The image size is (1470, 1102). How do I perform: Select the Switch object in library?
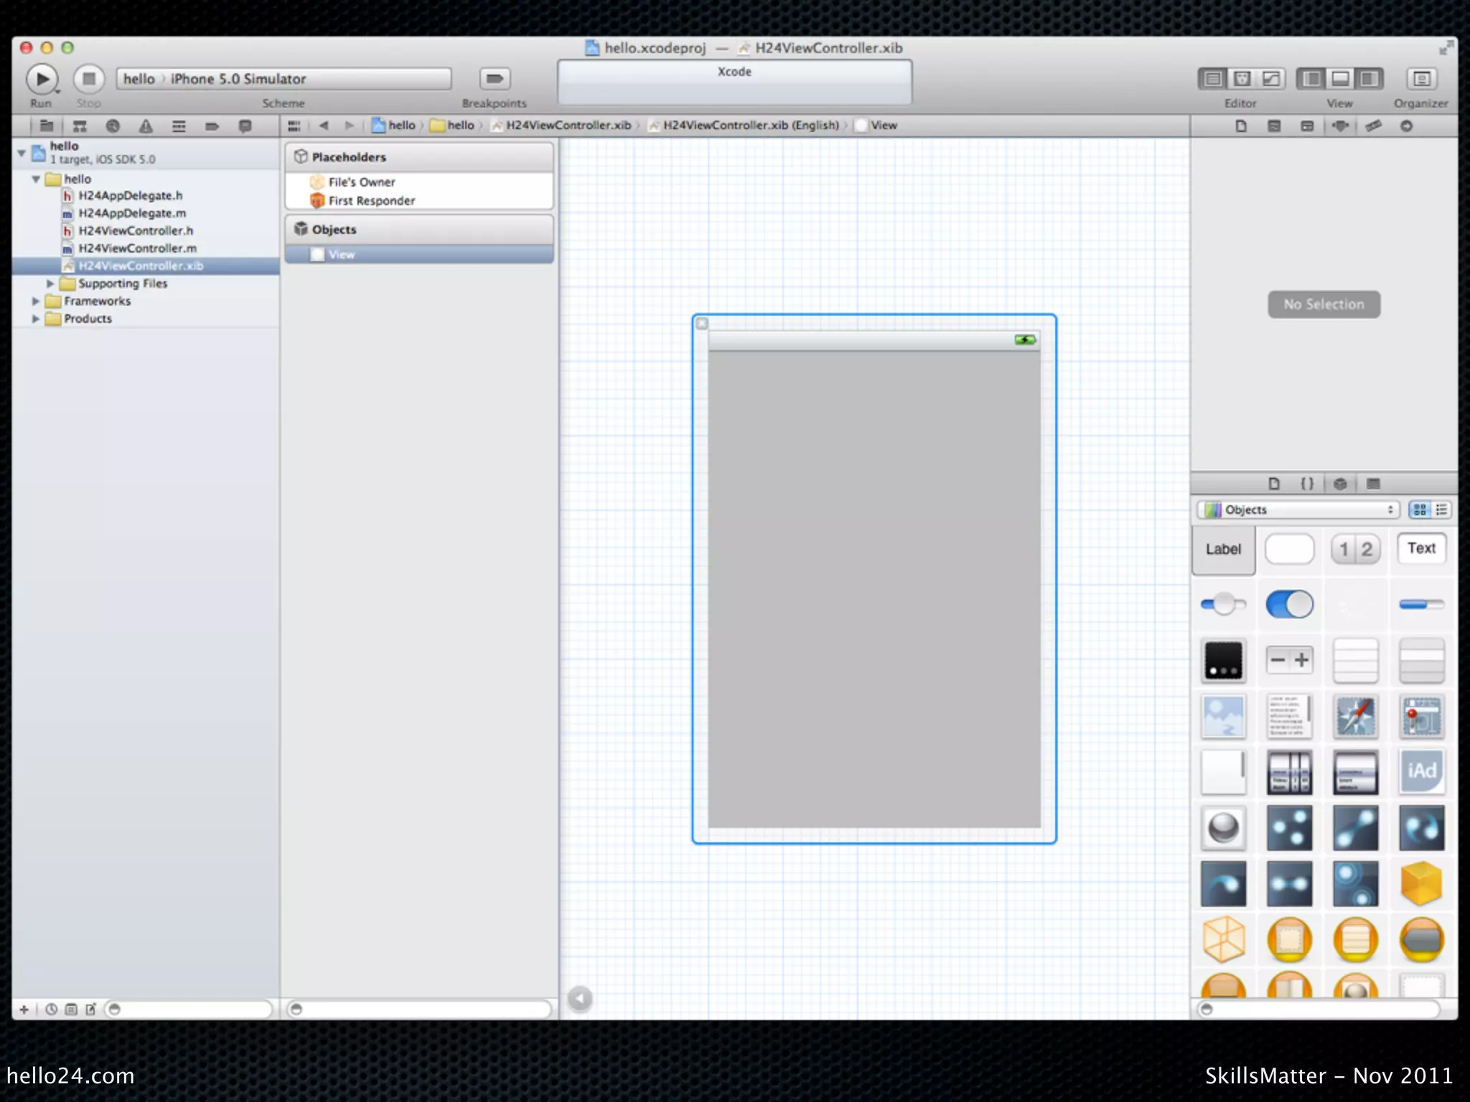tap(1289, 604)
